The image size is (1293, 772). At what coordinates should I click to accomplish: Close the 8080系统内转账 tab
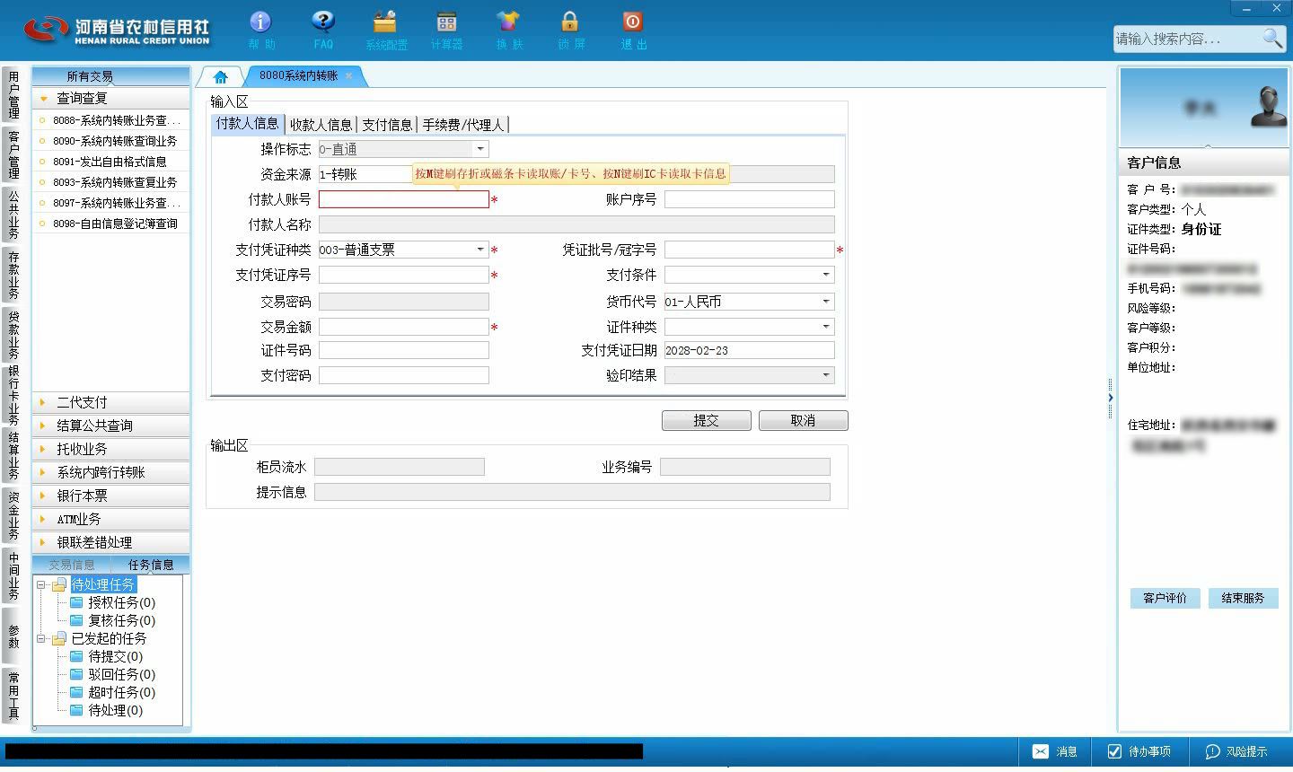(349, 75)
